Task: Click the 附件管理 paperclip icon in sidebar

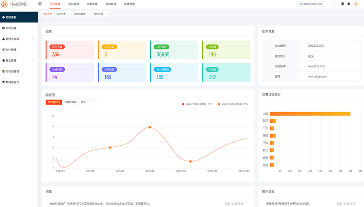Action: click(3, 50)
